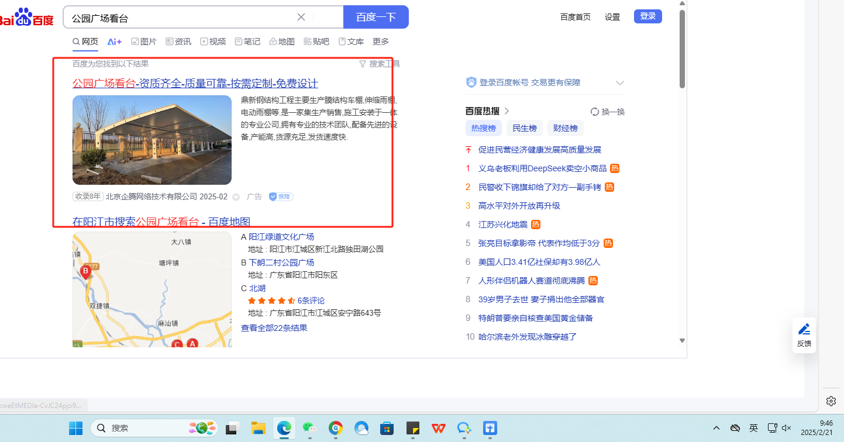Screen dimensions: 844x442
Task: Select the 民生榜 hot list tab
Action: click(x=525, y=128)
